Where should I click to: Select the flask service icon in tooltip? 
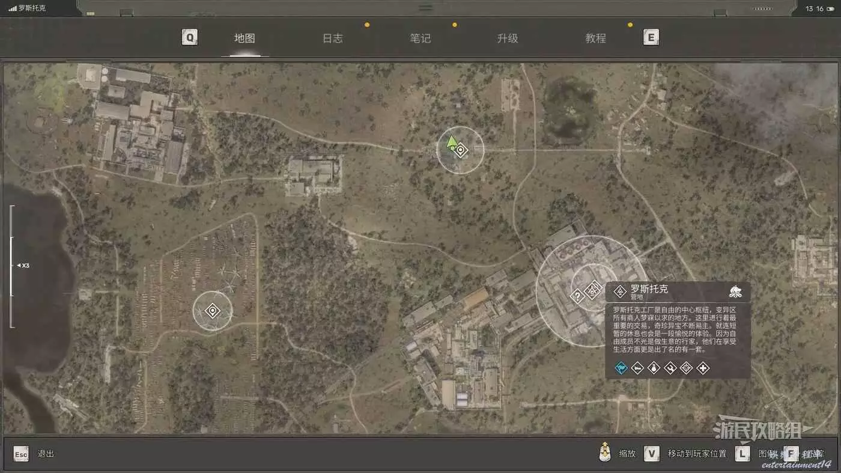[654, 368]
